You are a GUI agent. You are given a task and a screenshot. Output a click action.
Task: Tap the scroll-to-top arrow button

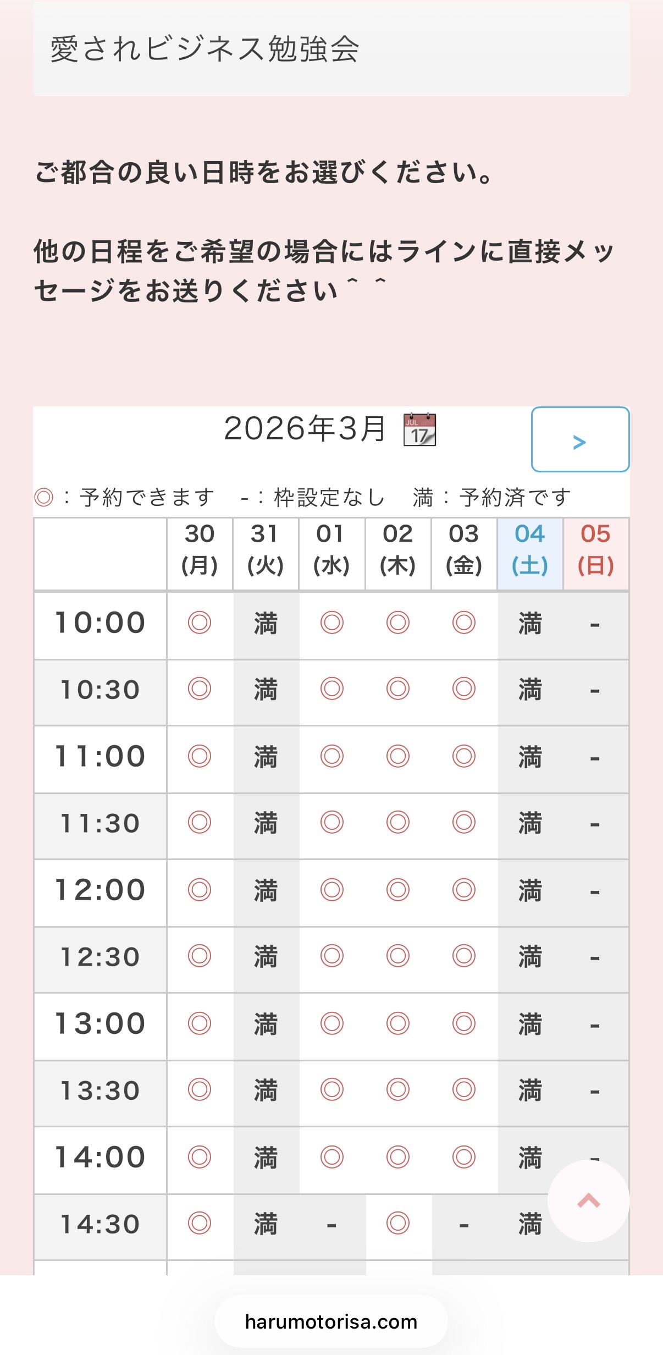point(588,1200)
